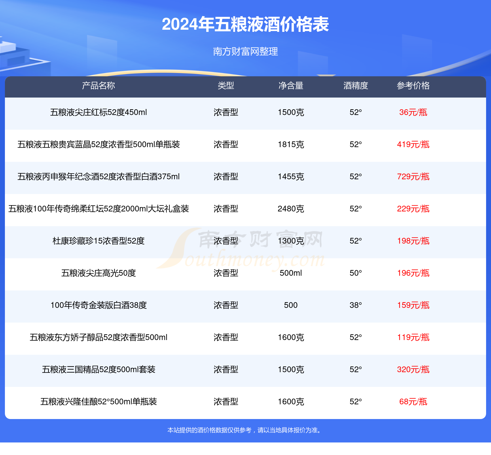491x455 pixels.
Task: Click the 159元/瓶 price
Action: click(x=413, y=305)
